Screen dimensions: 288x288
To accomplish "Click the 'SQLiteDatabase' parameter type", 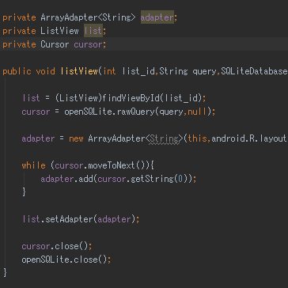I will [x=254, y=71].
